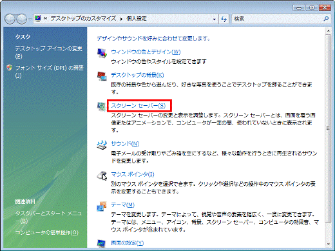The height and width of the screenshot is (251, 335).
Task: Open テーマ(M) link
Action: (122, 205)
